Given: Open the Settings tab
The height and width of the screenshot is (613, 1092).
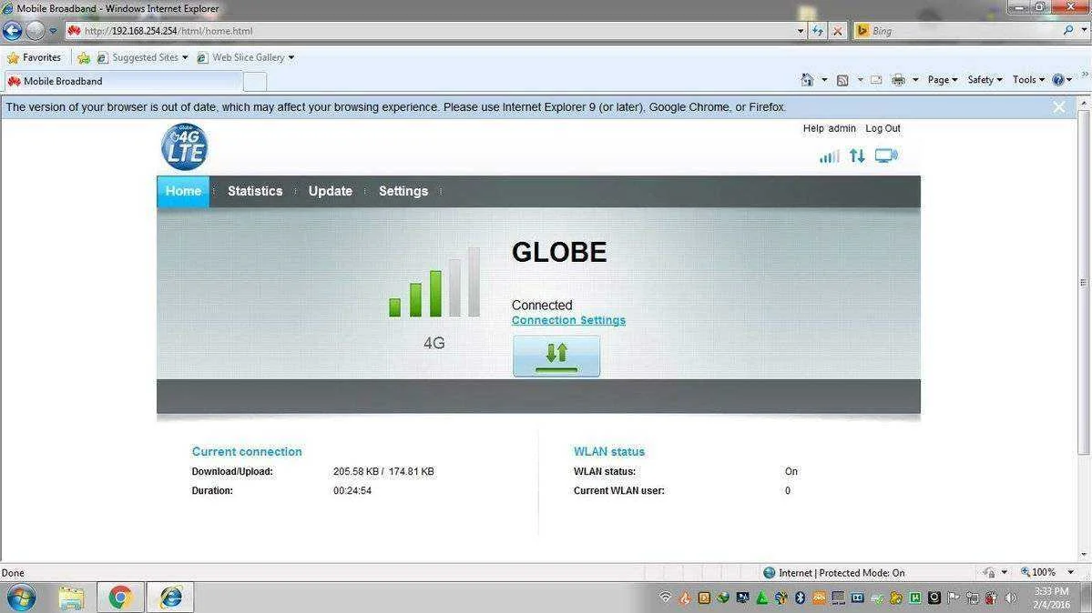Looking at the screenshot, I should click(403, 191).
